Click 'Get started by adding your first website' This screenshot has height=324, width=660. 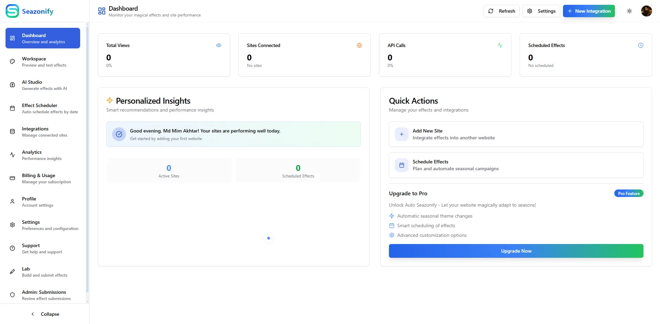pyautogui.click(x=166, y=139)
